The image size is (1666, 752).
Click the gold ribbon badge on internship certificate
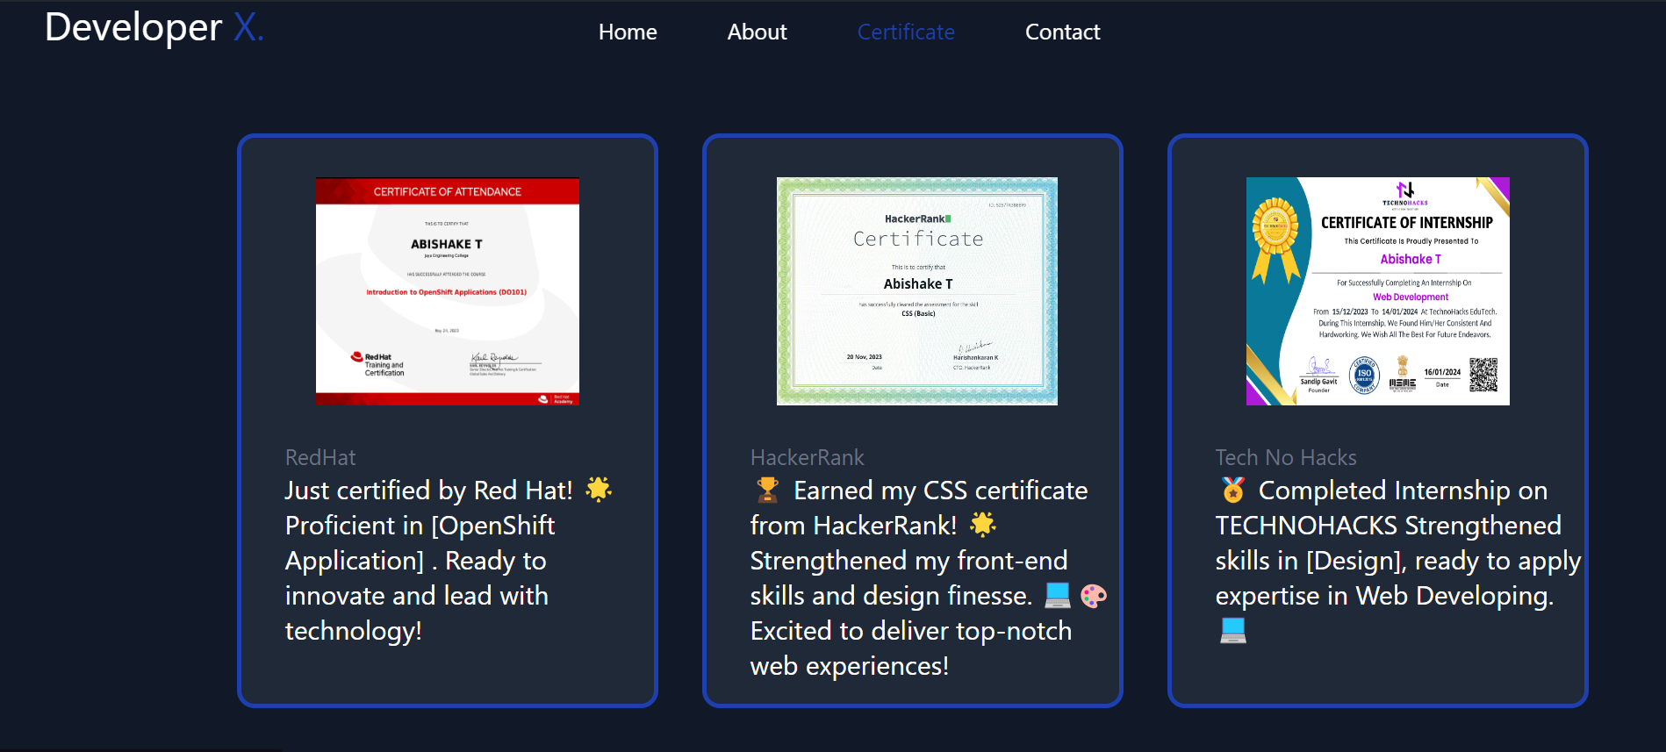[1275, 239]
